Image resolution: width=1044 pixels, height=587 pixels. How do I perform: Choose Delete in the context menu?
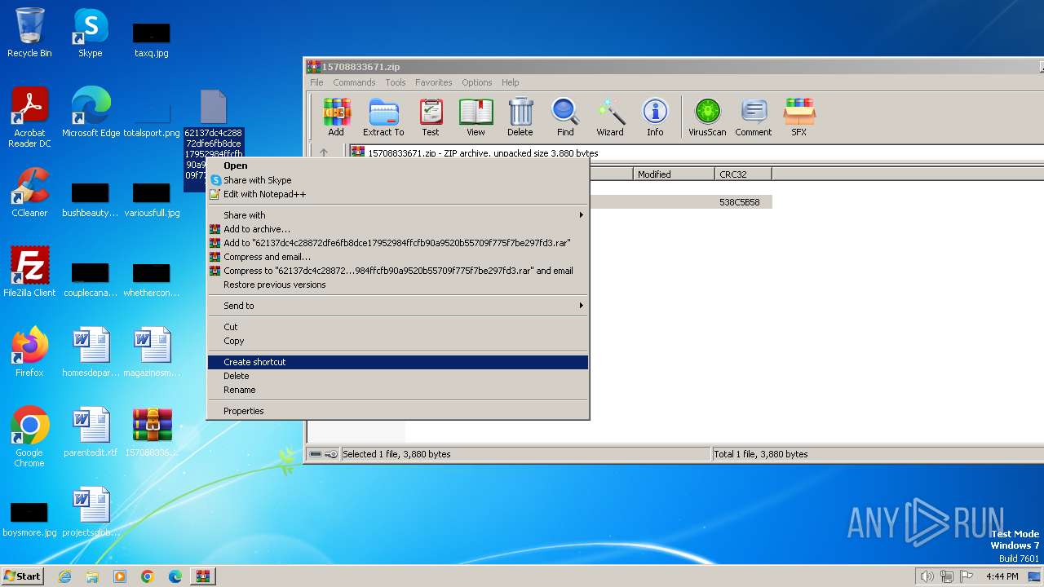tap(398, 376)
